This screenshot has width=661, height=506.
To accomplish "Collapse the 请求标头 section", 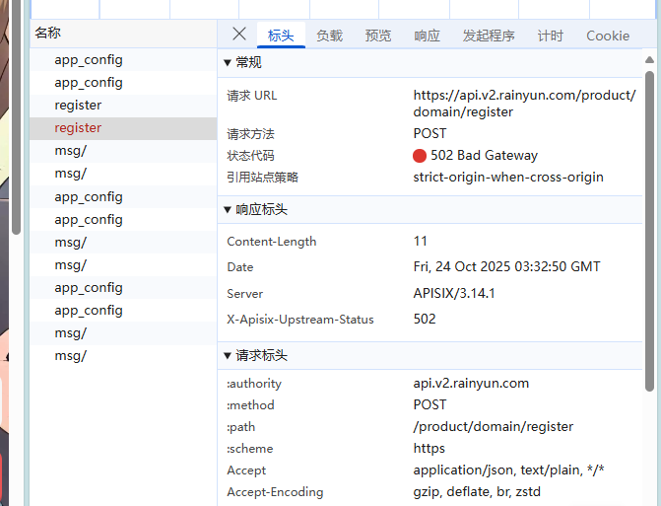I will [x=255, y=355].
